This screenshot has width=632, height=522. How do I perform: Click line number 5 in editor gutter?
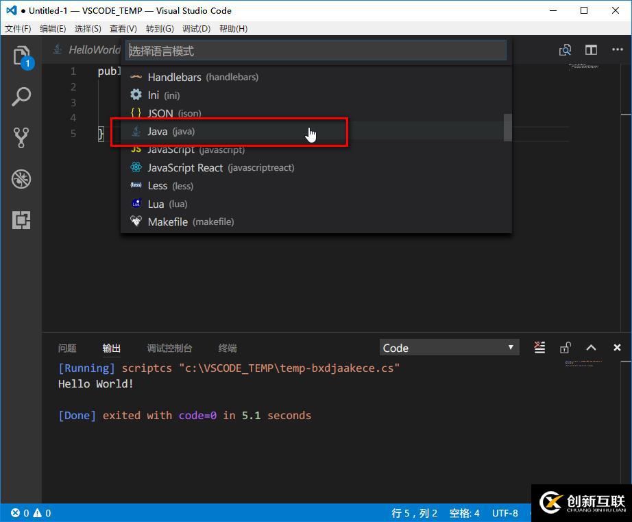tap(73, 134)
